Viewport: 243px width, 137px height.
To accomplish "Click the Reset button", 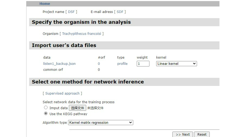I will coord(202,134).
